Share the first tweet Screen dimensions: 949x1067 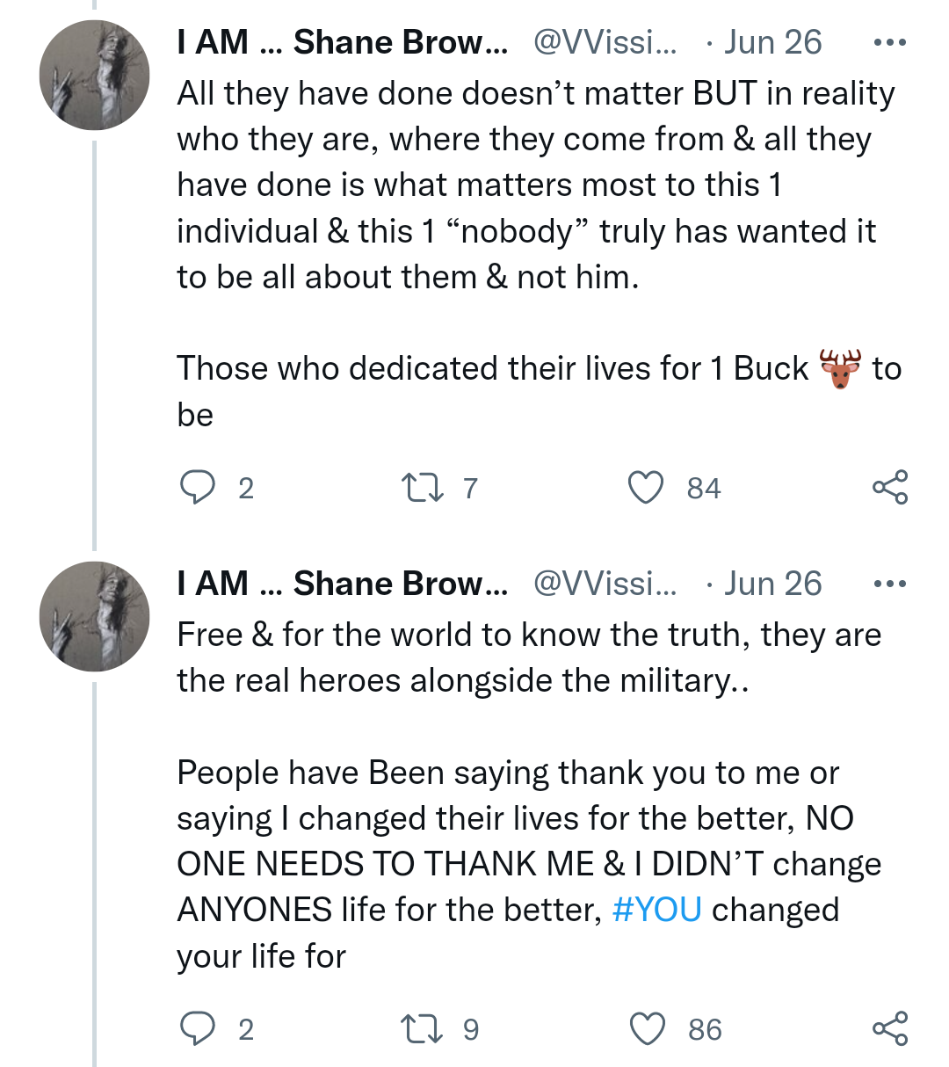889,487
